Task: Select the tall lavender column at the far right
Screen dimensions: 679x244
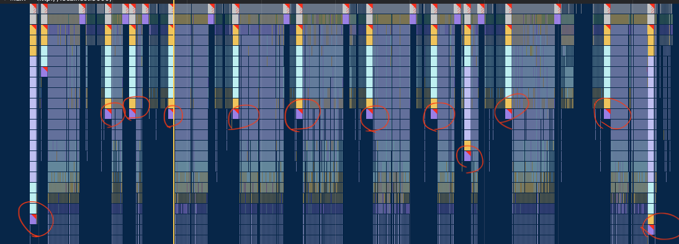Action: click(x=651, y=129)
